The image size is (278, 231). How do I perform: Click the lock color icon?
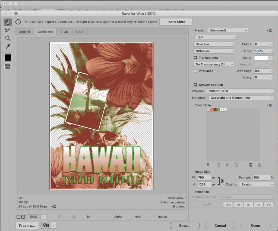(236, 165)
